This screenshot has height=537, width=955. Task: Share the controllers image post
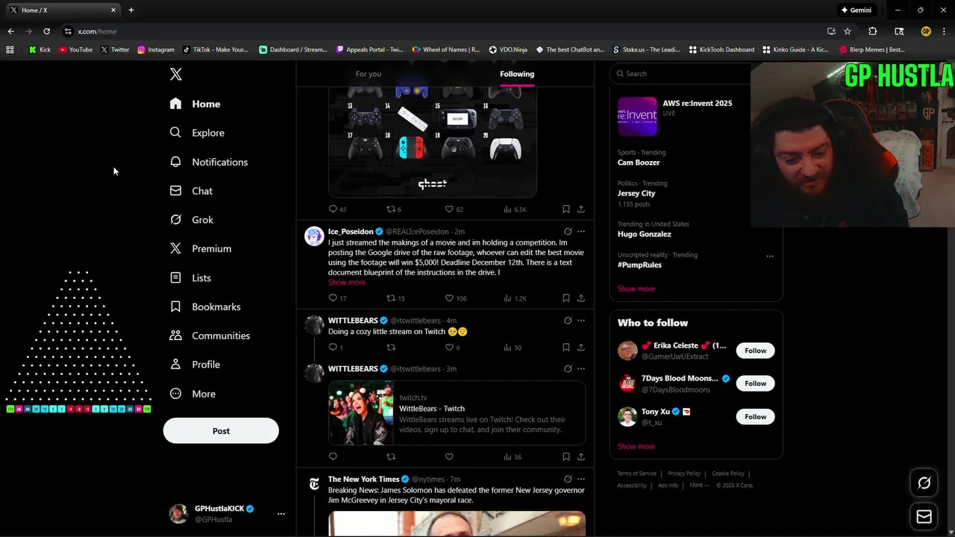(581, 210)
